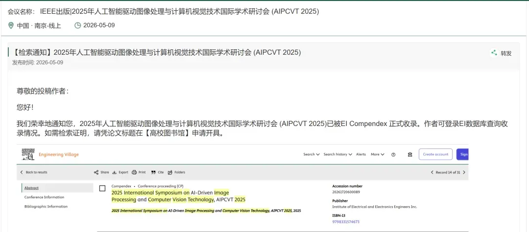The width and height of the screenshot is (529, 232).
Task: Click the partially visible Sign in button
Action: (x=462, y=154)
